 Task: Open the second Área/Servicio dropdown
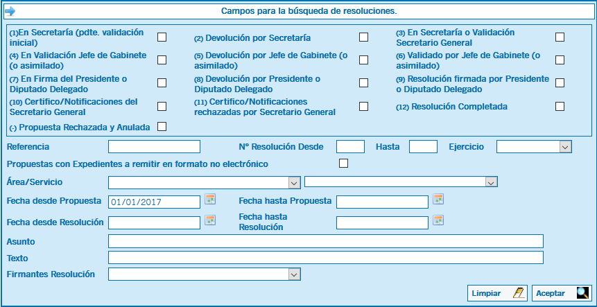(401, 182)
